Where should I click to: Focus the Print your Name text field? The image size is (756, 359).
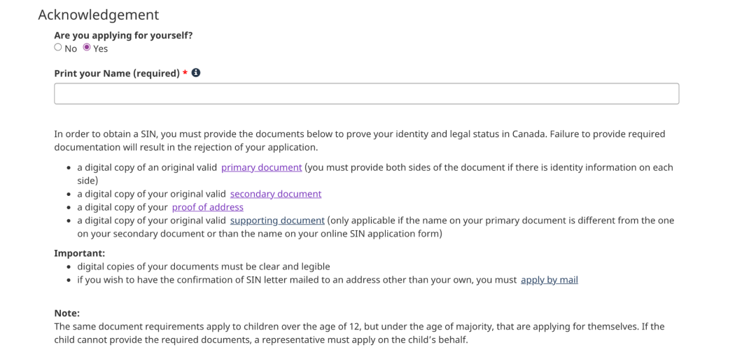pyautogui.click(x=366, y=94)
